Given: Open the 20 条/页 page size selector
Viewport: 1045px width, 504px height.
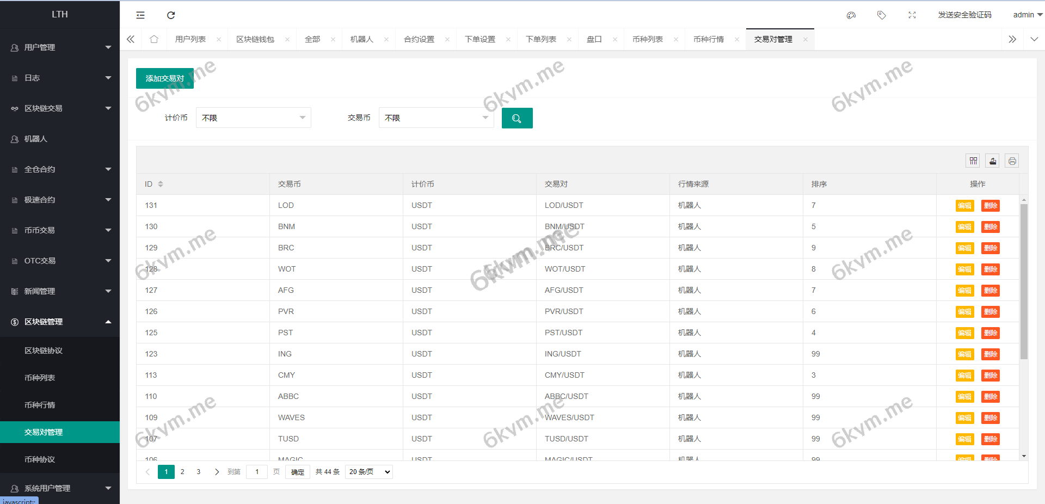Looking at the screenshot, I should tap(368, 472).
